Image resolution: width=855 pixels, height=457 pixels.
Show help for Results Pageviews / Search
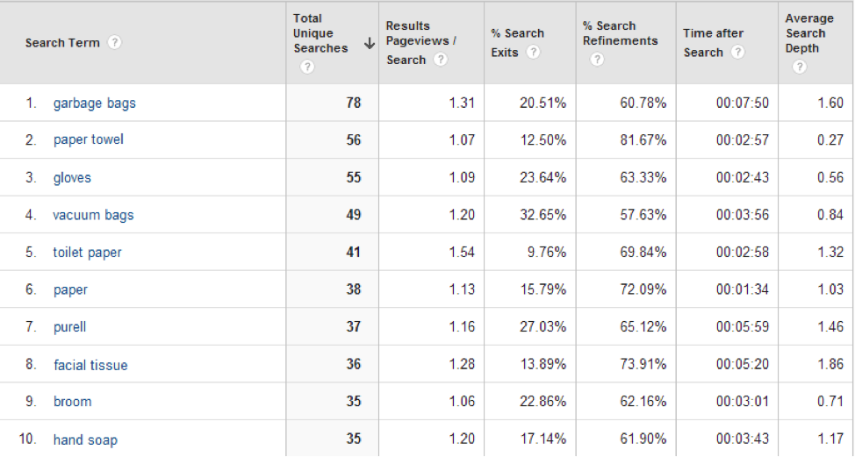point(440,60)
